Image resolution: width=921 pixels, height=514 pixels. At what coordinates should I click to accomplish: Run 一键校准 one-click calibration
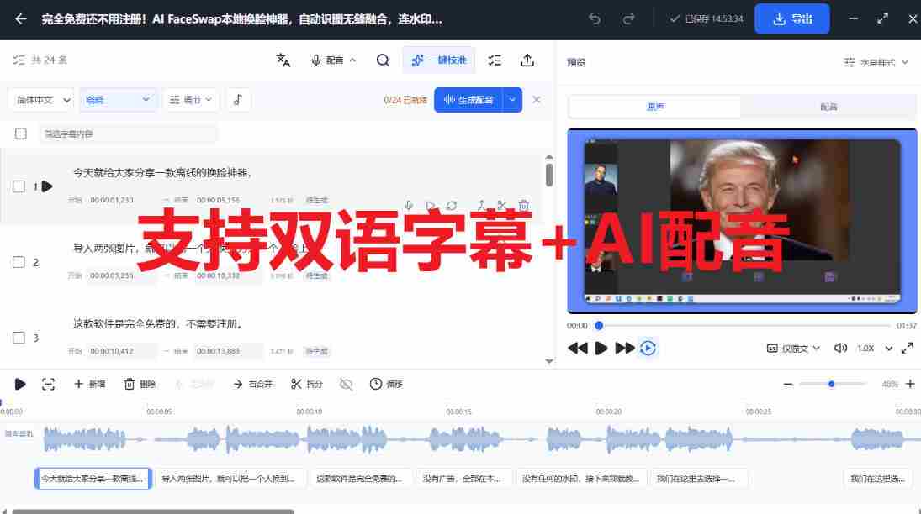[439, 60]
